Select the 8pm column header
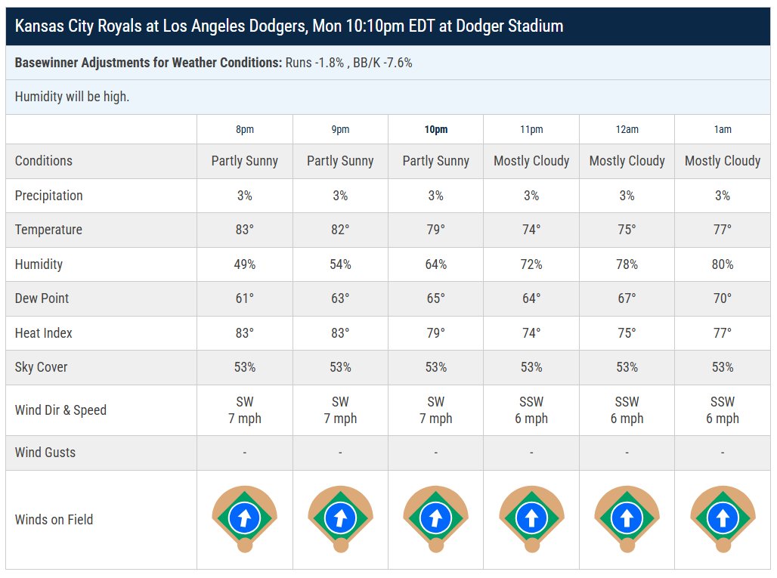This screenshot has width=777, height=578. pos(245,130)
